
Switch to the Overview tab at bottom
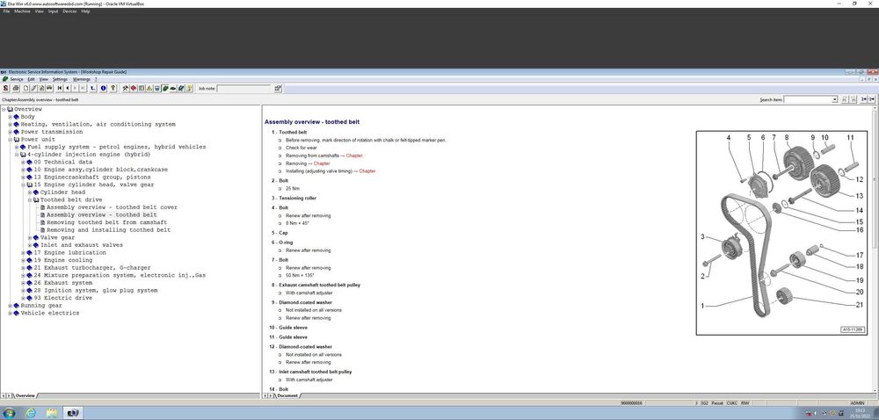pyautogui.click(x=25, y=395)
